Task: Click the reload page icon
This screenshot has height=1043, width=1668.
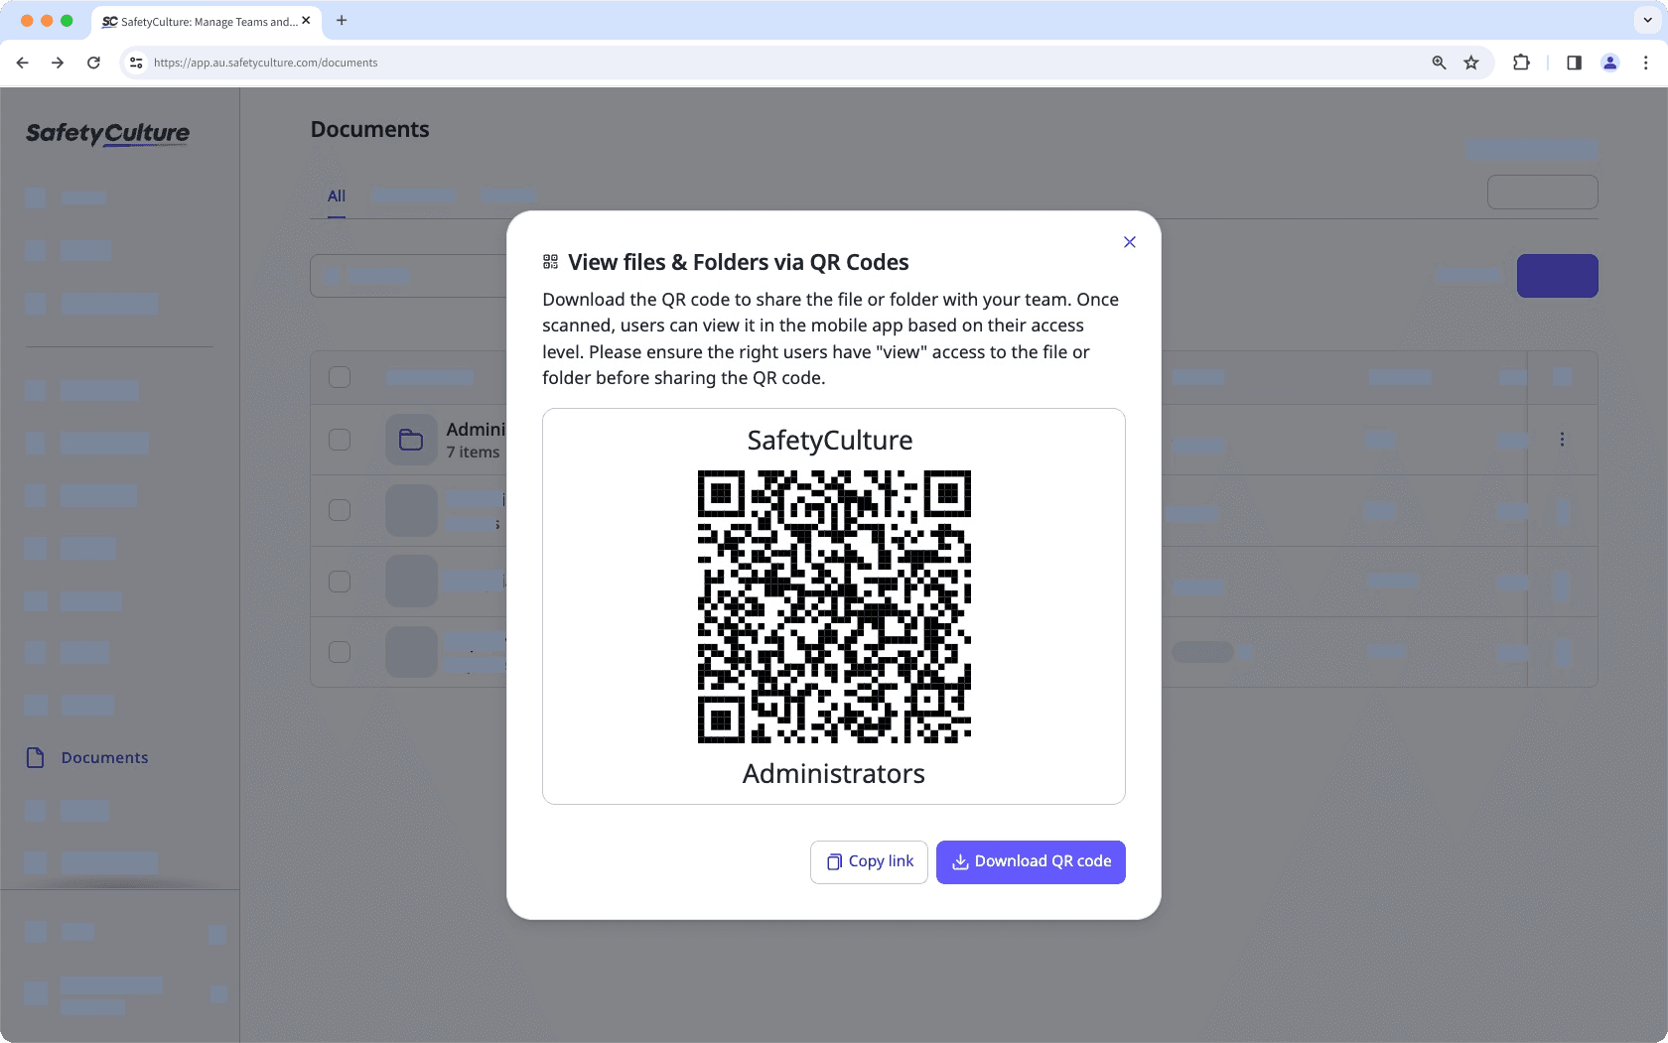Action: click(93, 63)
